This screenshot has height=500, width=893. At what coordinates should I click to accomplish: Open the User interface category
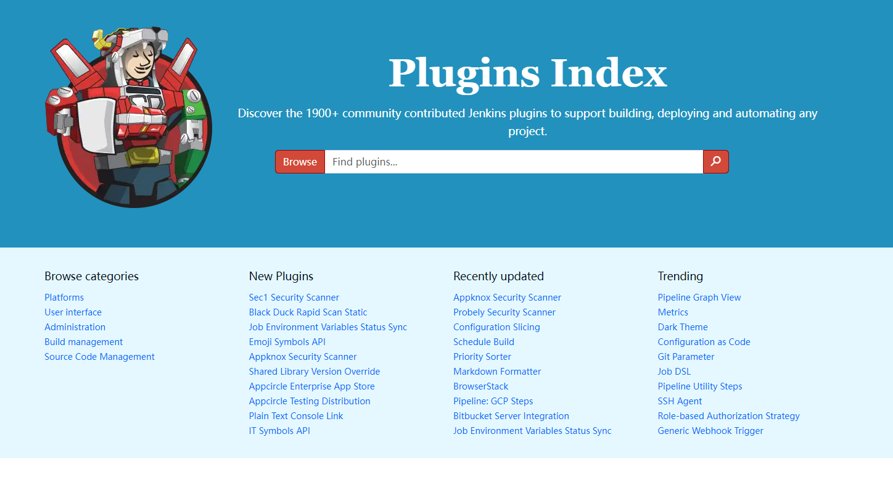(x=73, y=312)
